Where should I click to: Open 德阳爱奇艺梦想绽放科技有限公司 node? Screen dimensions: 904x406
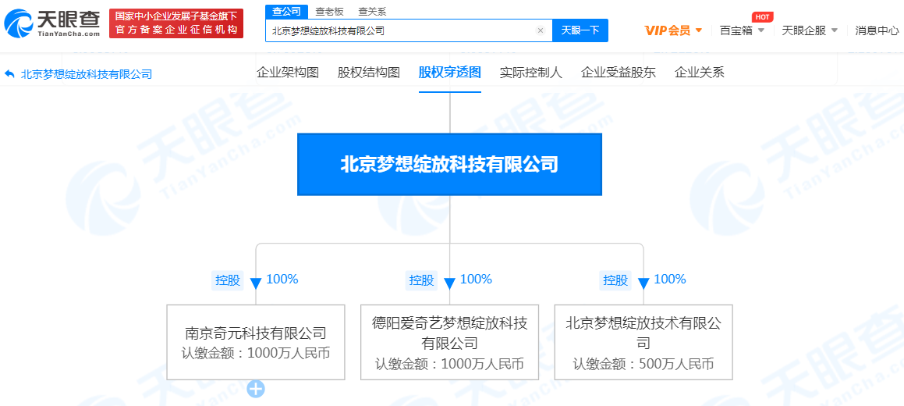click(x=449, y=343)
